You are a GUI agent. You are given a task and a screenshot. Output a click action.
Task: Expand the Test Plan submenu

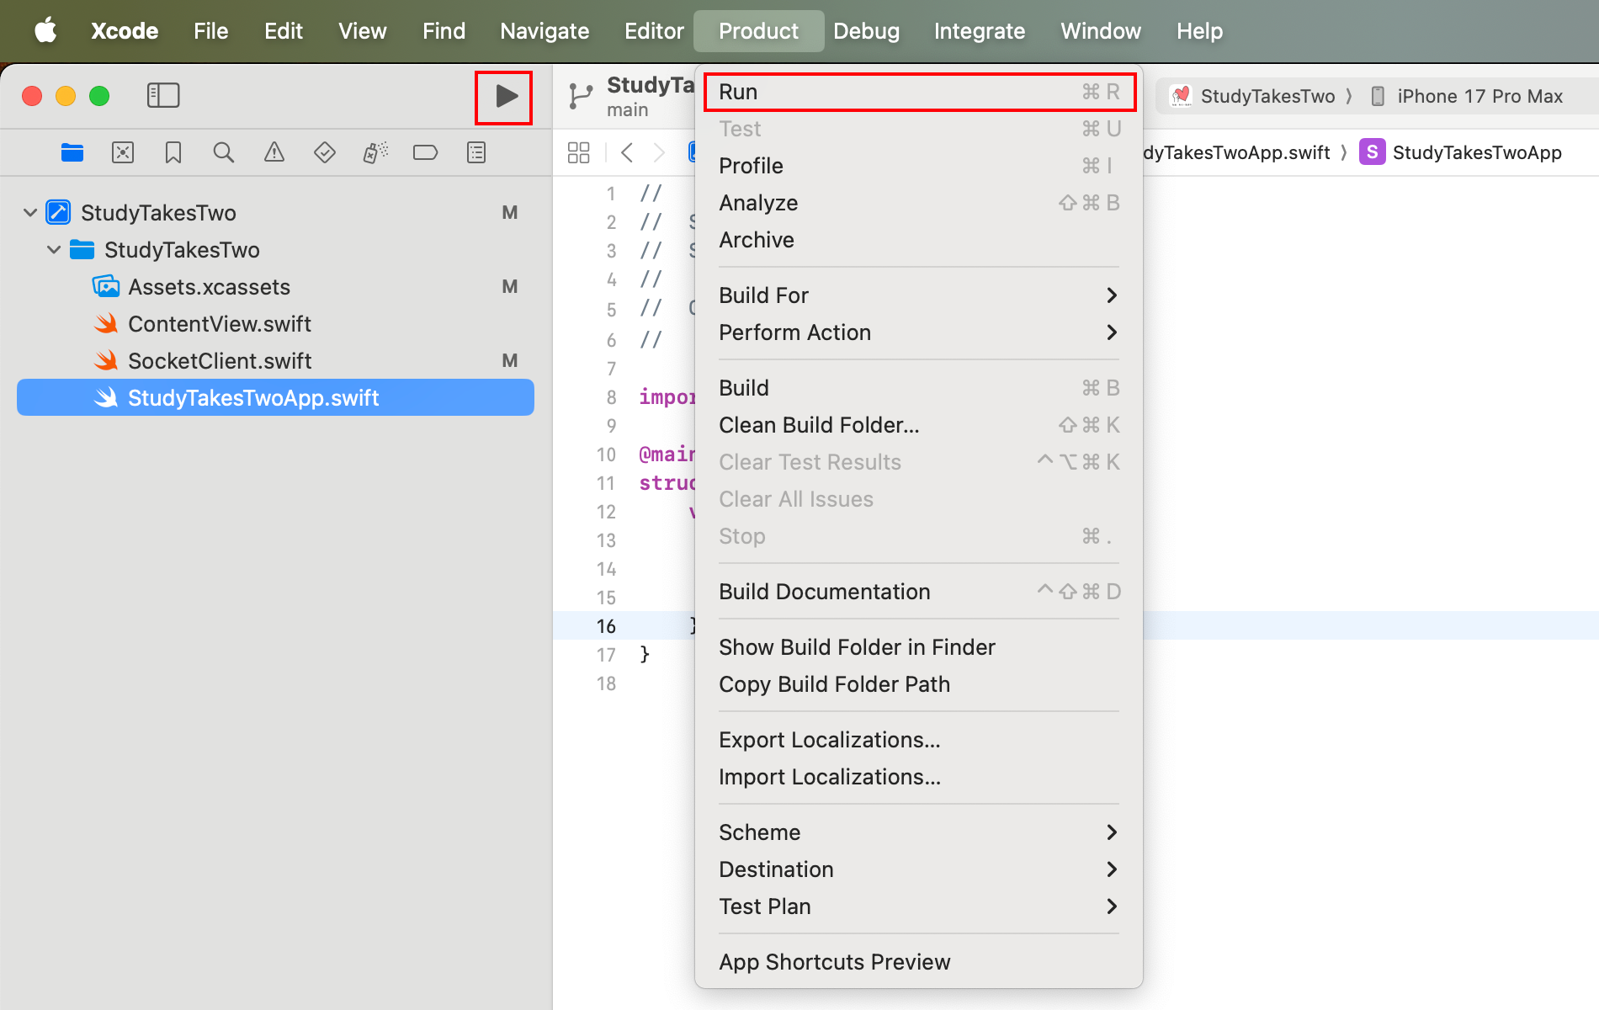[919, 906]
